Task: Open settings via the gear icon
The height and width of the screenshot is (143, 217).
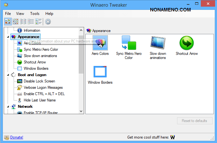Action: (x=48, y=22)
